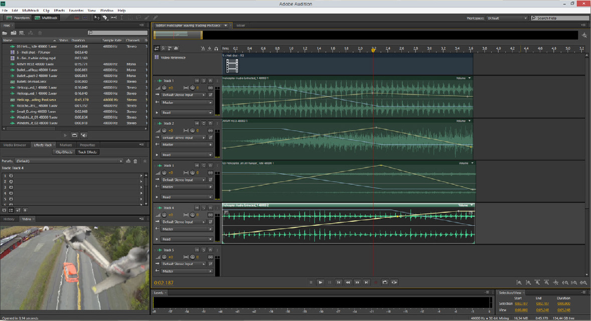Screen dimensions: 591x321
Task: Show the EQ track controls
Action: tap(176, 48)
